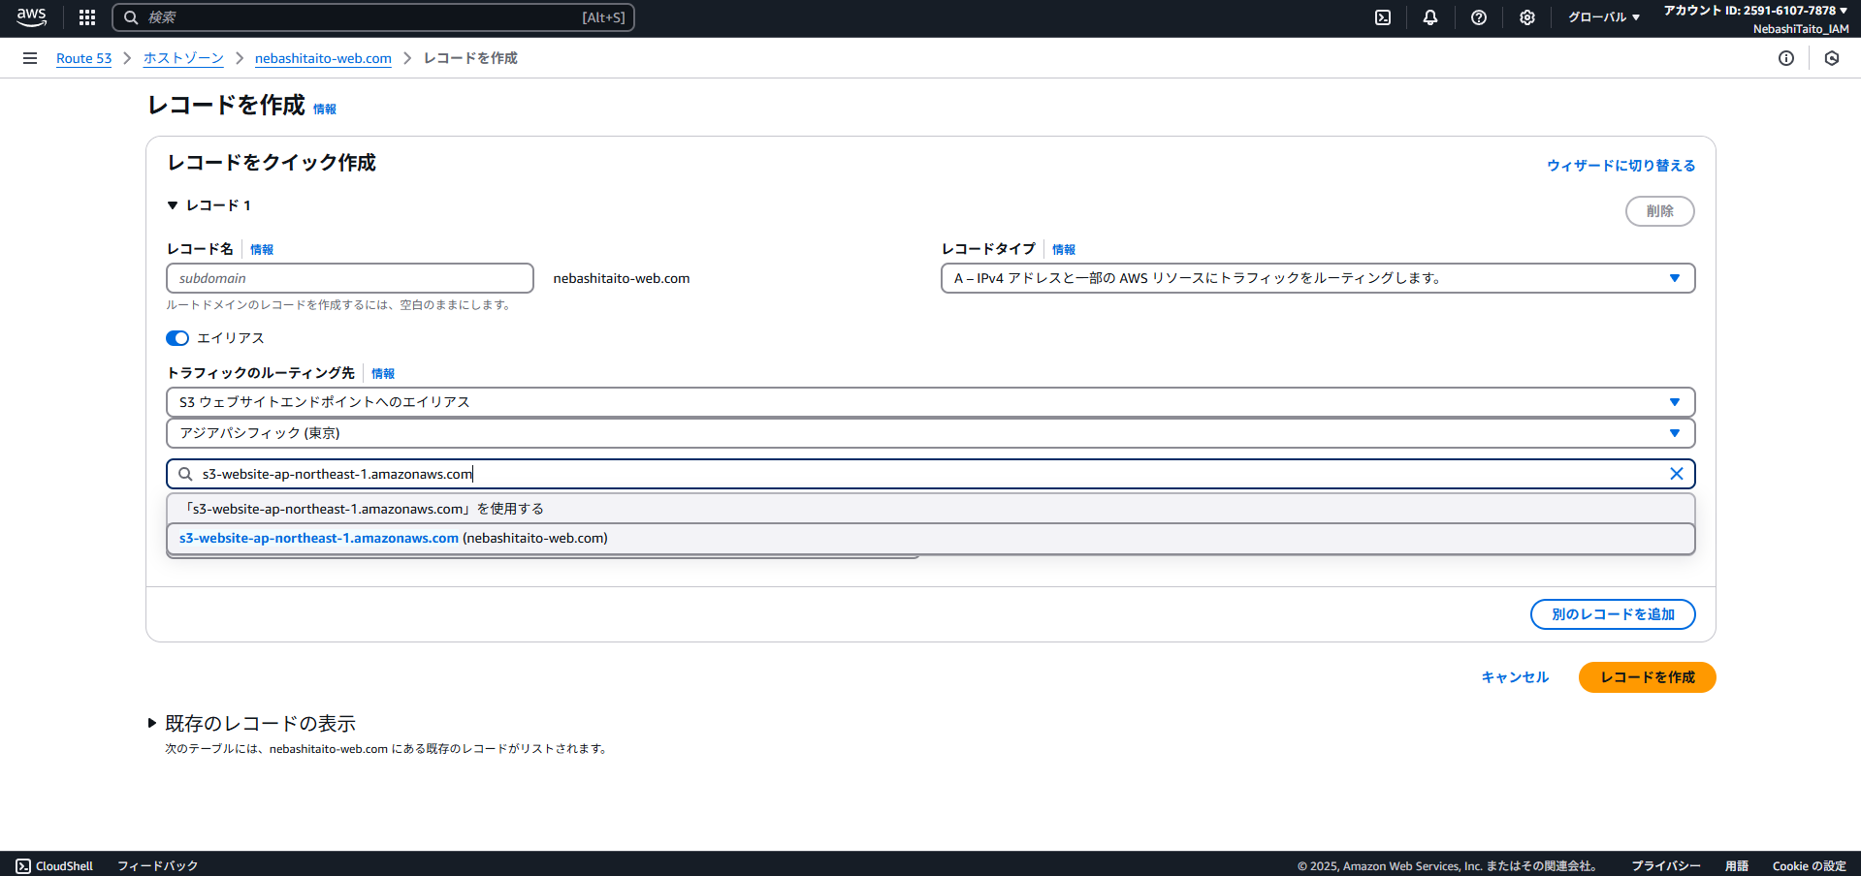Click the 削除 button

point(1659,211)
